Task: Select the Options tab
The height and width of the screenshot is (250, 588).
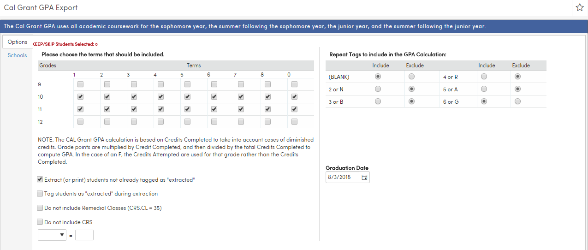Action: pyautogui.click(x=18, y=42)
